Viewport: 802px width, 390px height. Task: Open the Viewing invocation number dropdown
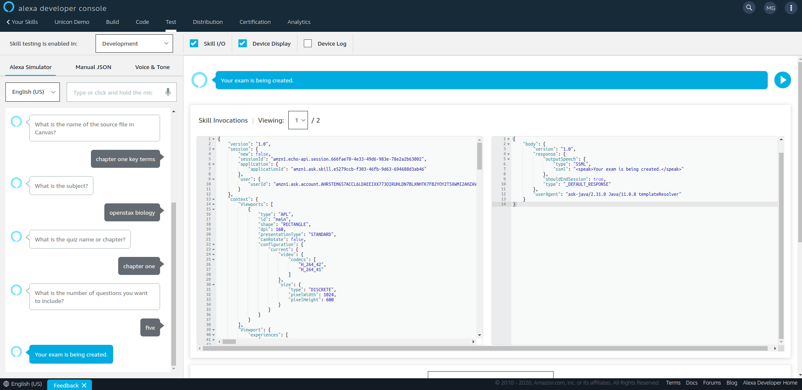[298, 120]
